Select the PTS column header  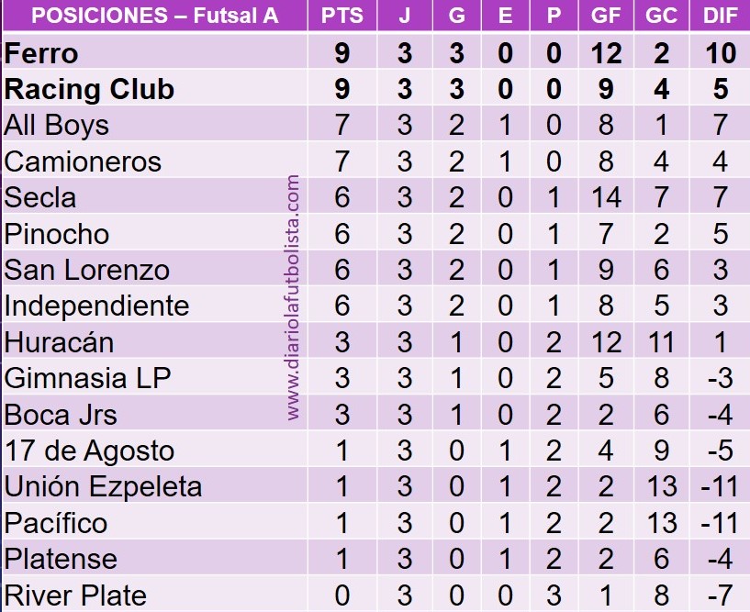click(x=341, y=16)
